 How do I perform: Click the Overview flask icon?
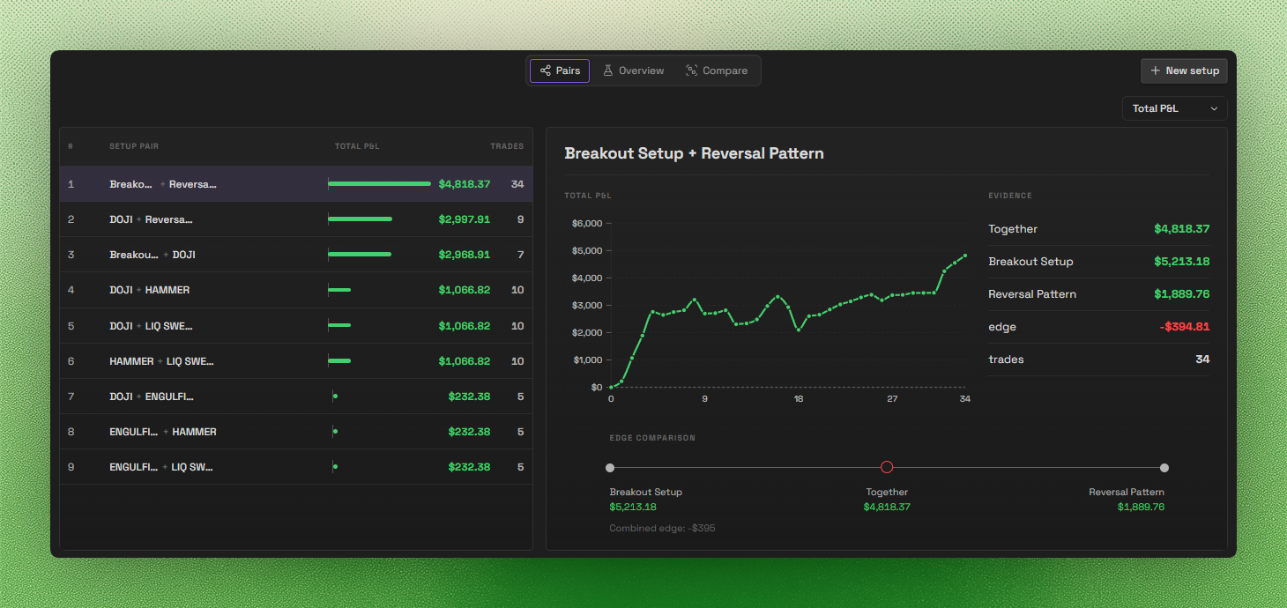coord(607,70)
